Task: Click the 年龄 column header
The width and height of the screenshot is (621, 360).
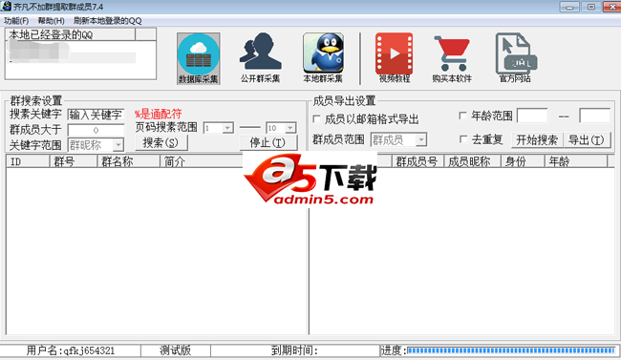Action: point(576,161)
